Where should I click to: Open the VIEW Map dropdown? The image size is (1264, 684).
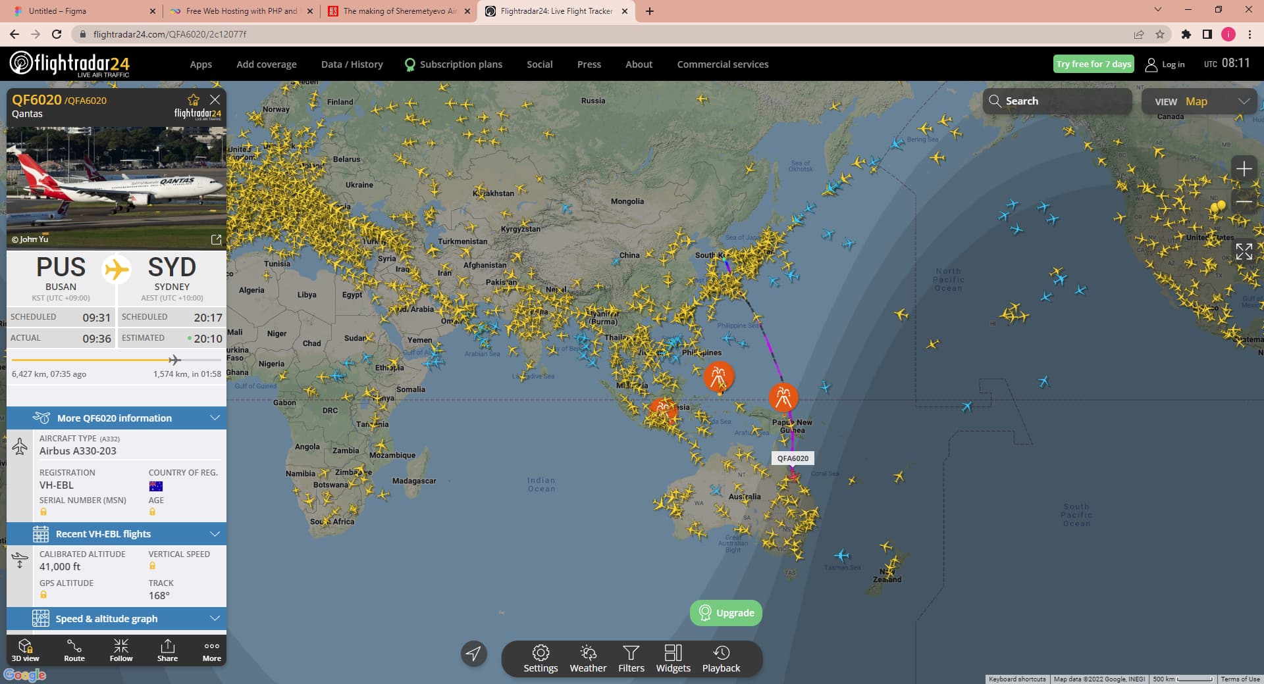1199,101
